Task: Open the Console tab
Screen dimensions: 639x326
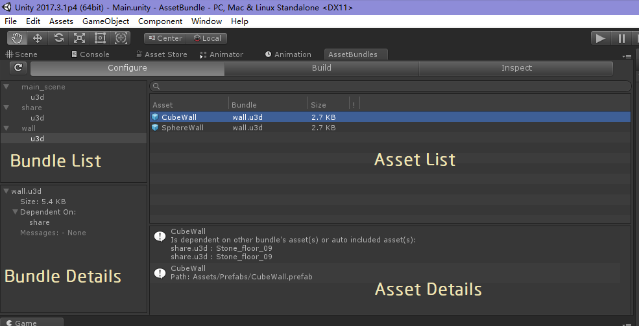Action: tap(90, 54)
